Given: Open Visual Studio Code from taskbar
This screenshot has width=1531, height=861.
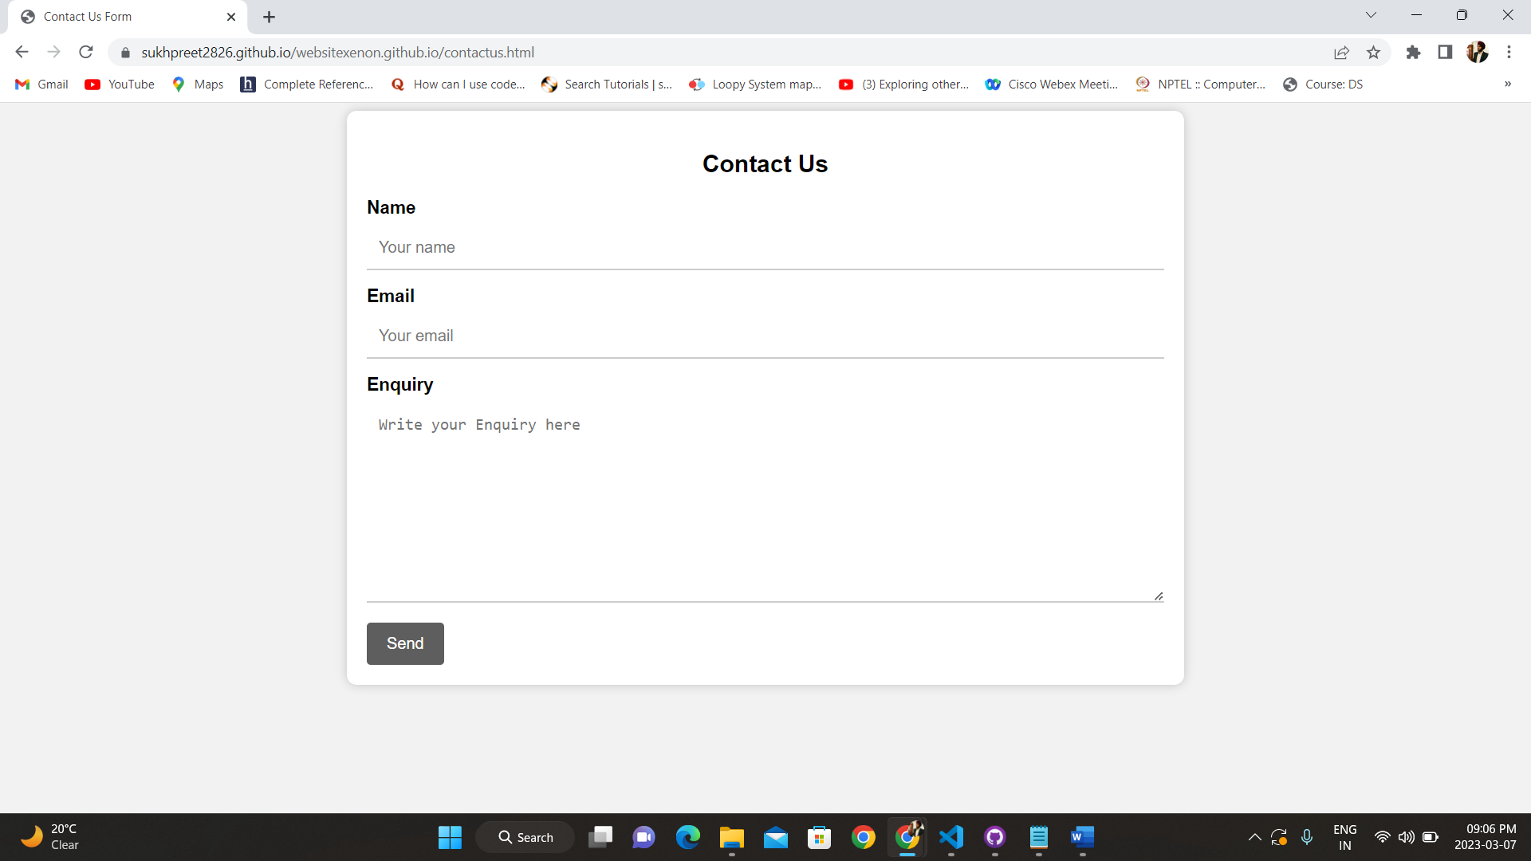Looking at the screenshot, I should (951, 837).
